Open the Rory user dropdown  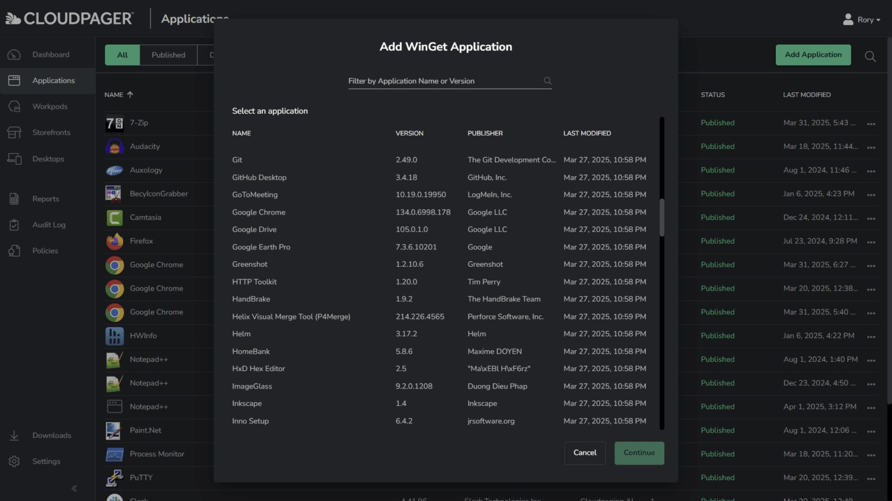point(862,20)
